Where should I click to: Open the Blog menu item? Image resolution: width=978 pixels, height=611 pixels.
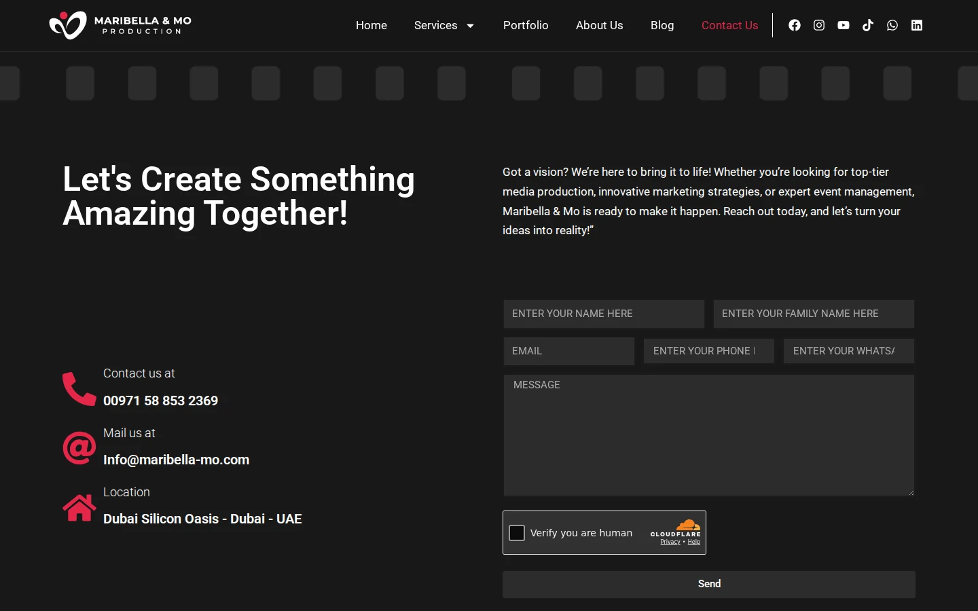pyautogui.click(x=662, y=25)
